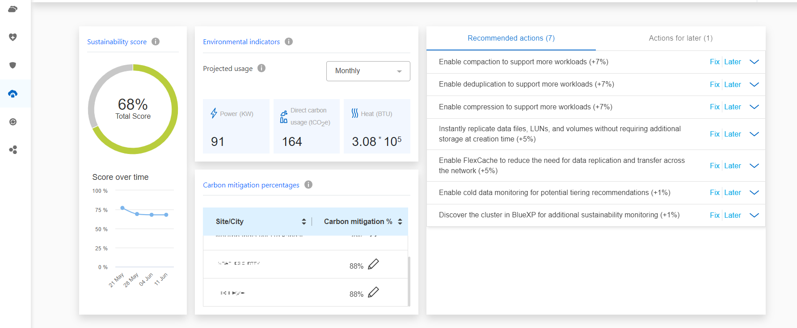Click the Sustainability score info icon
Image resolution: width=797 pixels, height=328 pixels.
click(156, 42)
